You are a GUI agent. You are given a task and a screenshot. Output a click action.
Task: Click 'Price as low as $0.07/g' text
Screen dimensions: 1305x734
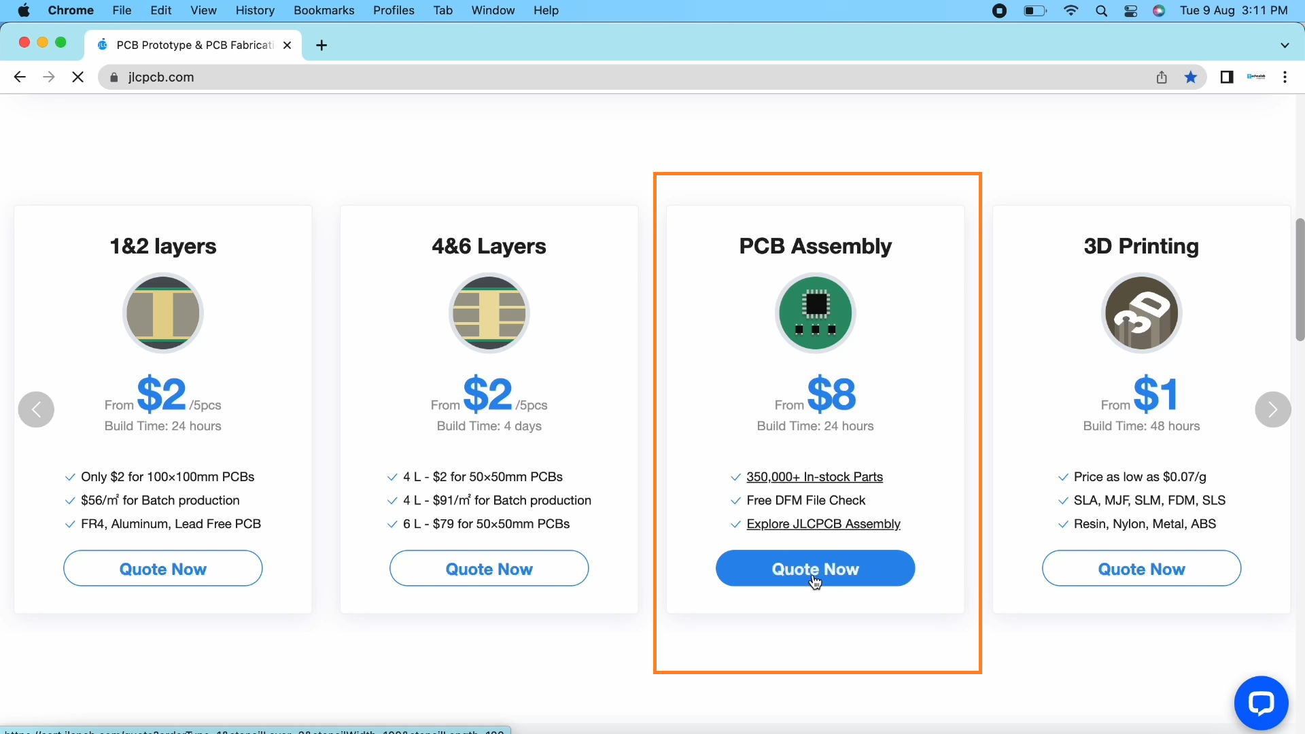1140,477
